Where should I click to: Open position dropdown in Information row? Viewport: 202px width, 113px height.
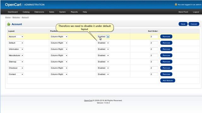coord(59,49)
